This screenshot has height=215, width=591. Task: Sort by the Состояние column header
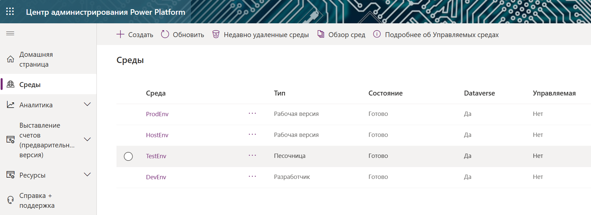(385, 93)
